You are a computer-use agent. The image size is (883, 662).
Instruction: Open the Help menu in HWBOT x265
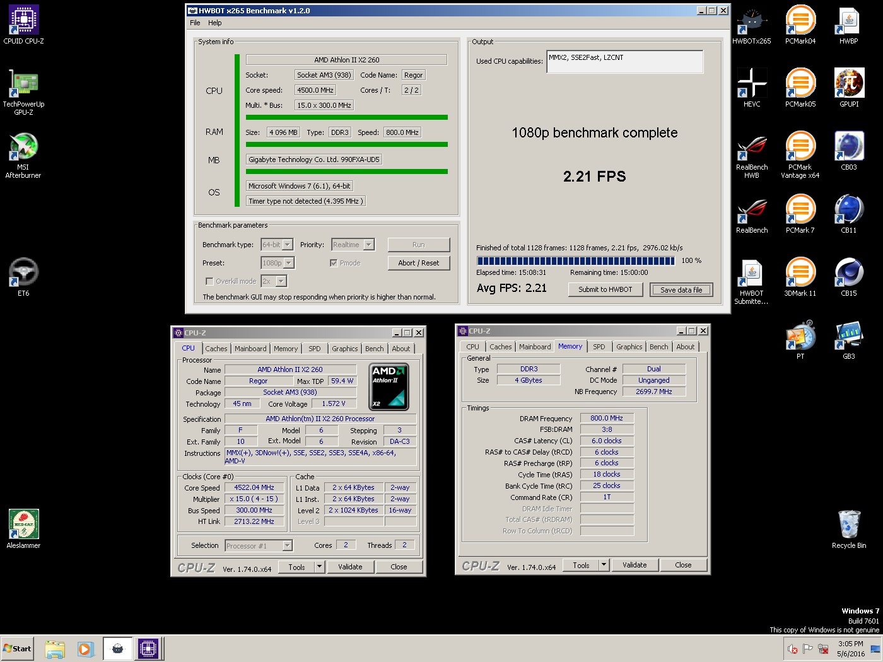point(215,23)
